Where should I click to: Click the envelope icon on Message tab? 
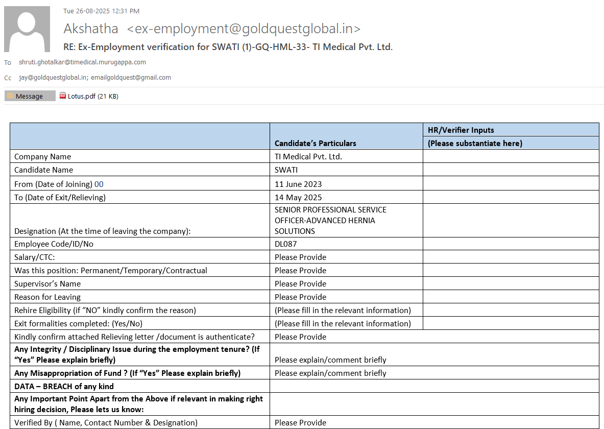point(10,96)
